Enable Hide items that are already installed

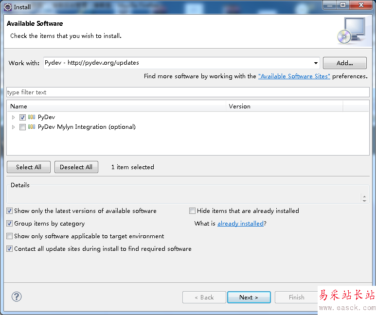(x=192, y=210)
